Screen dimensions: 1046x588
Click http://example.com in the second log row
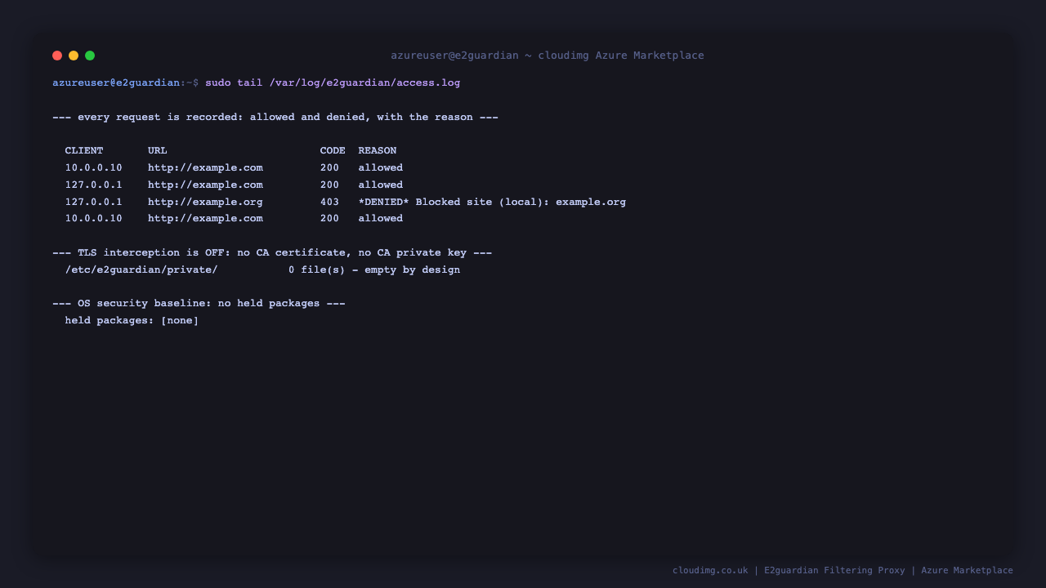pos(205,185)
